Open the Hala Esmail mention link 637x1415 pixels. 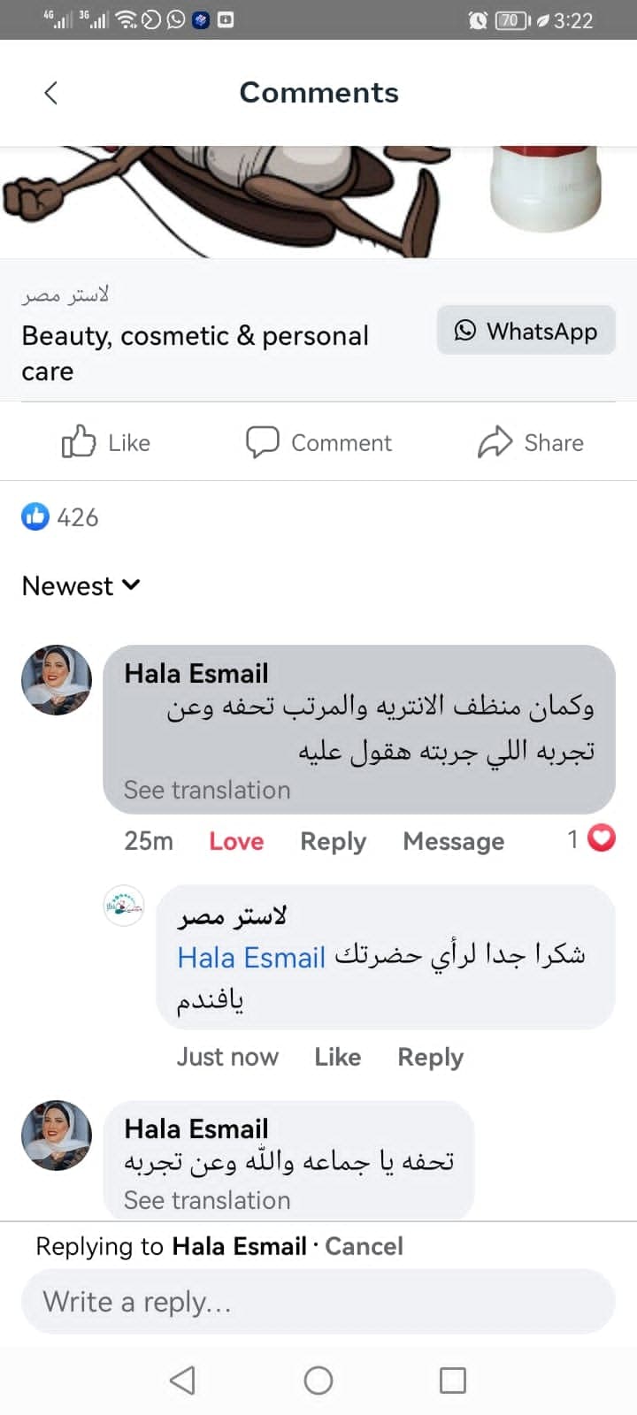(x=250, y=957)
